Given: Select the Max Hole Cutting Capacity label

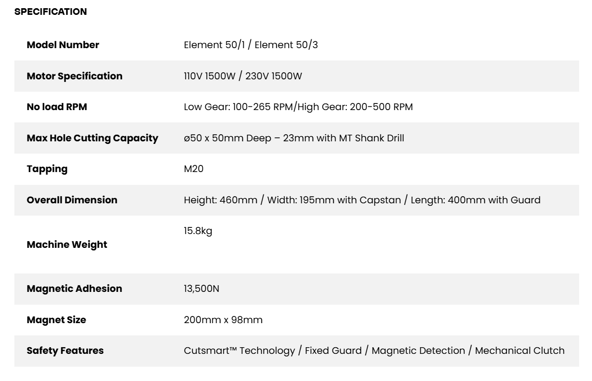Looking at the screenshot, I should tap(92, 138).
